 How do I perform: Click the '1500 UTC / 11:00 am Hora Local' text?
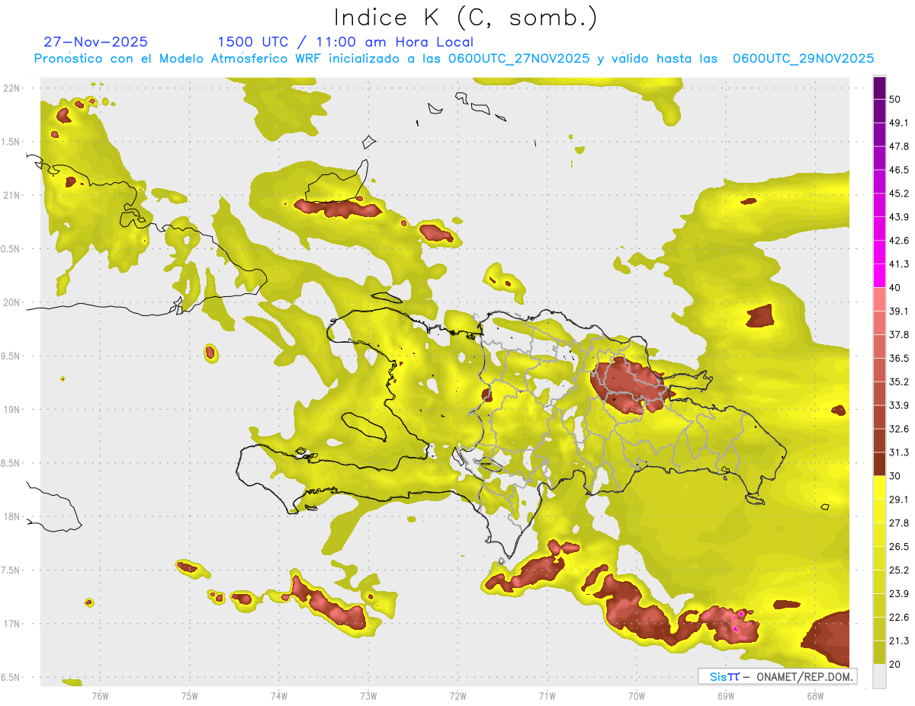tap(345, 42)
